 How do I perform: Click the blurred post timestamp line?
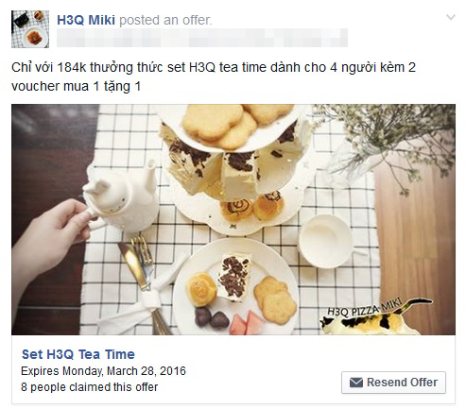(x=202, y=38)
